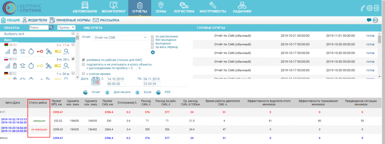
Task: Open settings gear in top-right header
Action: pyautogui.click(x=370, y=8)
